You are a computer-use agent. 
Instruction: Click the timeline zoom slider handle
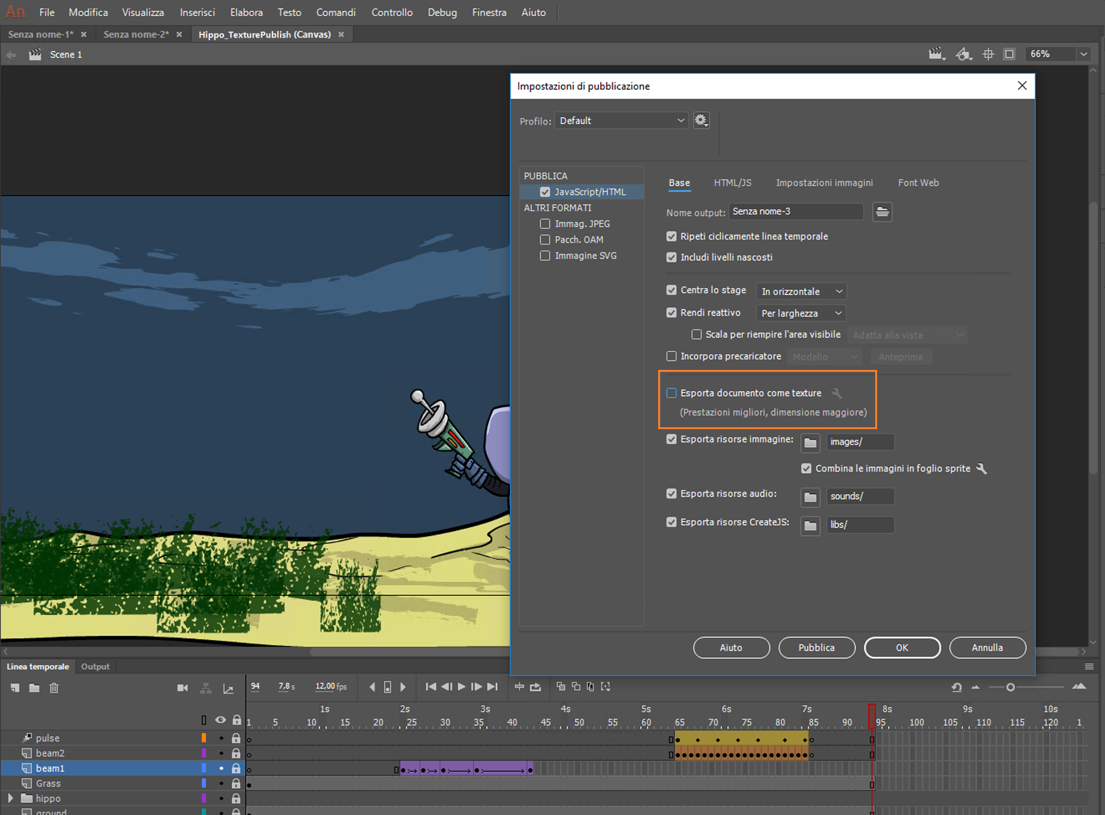(x=1010, y=687)
